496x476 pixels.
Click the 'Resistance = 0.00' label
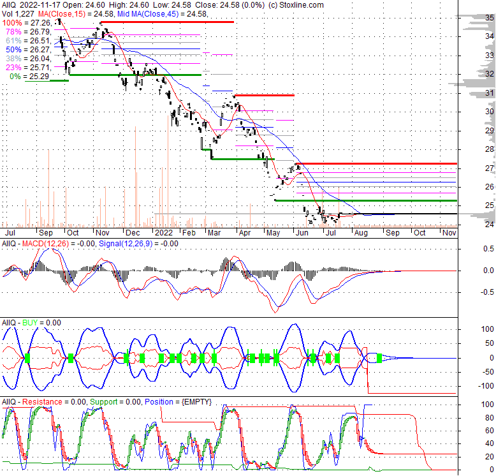54,401
